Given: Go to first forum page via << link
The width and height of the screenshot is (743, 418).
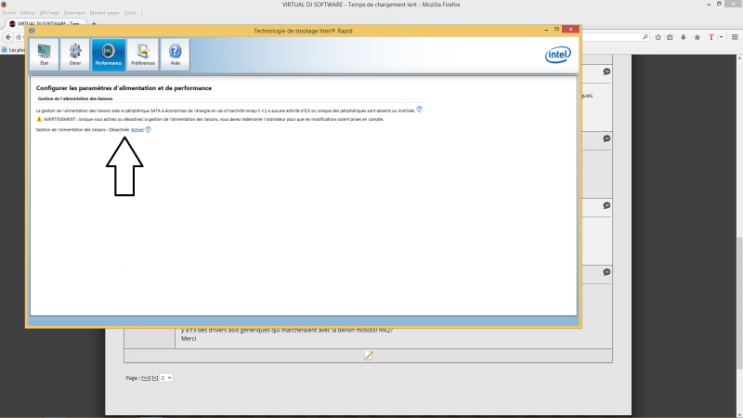Looking at the screenshot, I should [146, 378].
